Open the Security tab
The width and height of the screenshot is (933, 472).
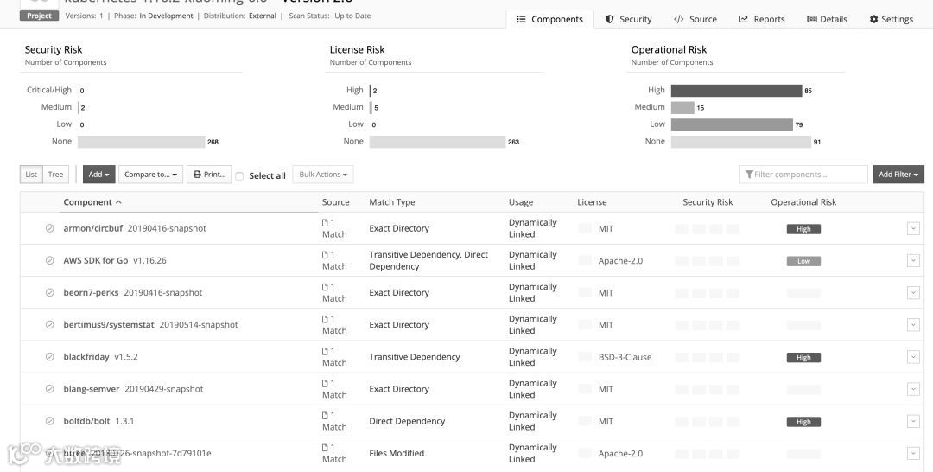(x=628, y=19)
